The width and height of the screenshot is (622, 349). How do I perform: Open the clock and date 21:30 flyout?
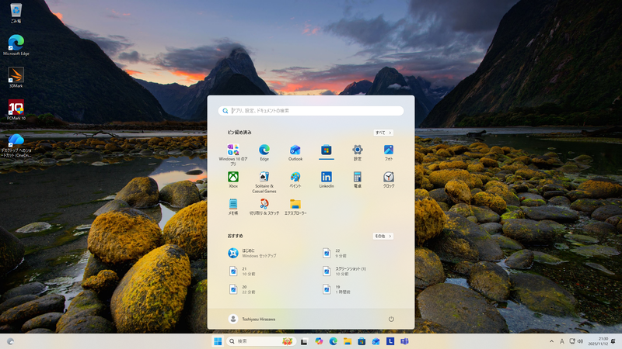[598, 341]
